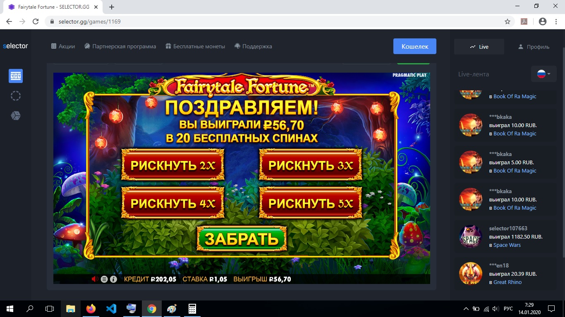Viewport: 565px width, 317px height.
Task: Click the Ставка ₽1,05 bet text
Action: click(205, 279)
